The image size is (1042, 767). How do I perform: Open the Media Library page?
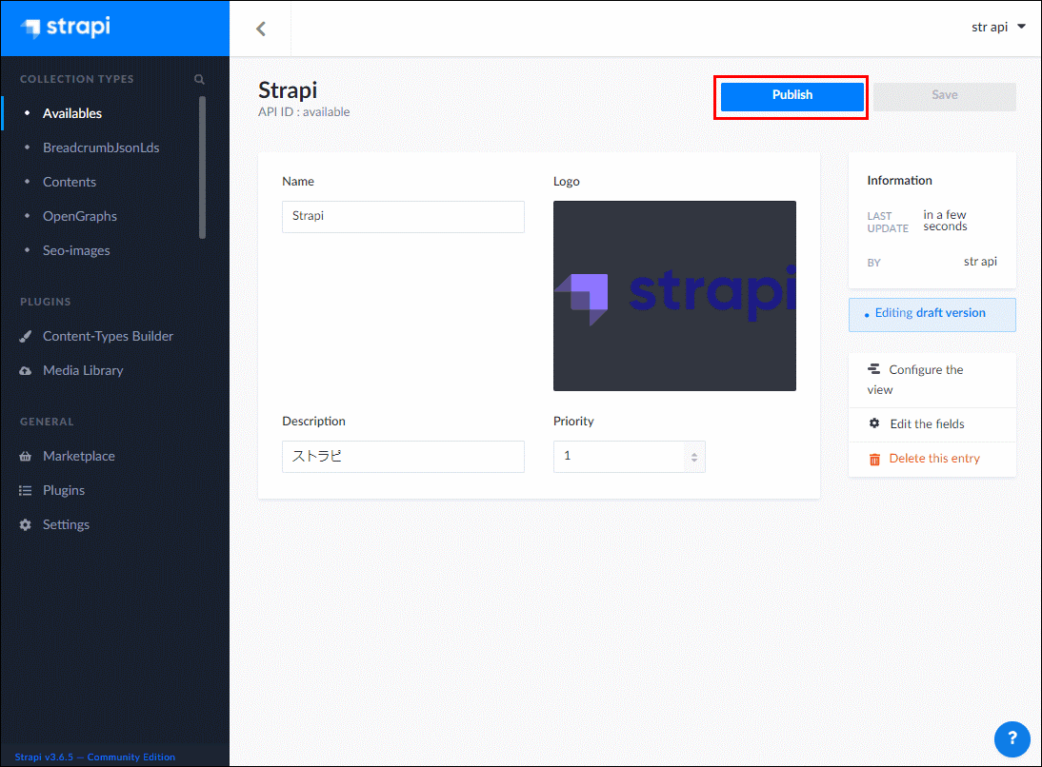(83, 370)
